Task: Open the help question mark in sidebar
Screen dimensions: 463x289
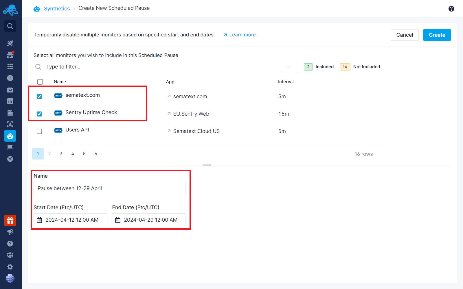Action: (10, 244)
